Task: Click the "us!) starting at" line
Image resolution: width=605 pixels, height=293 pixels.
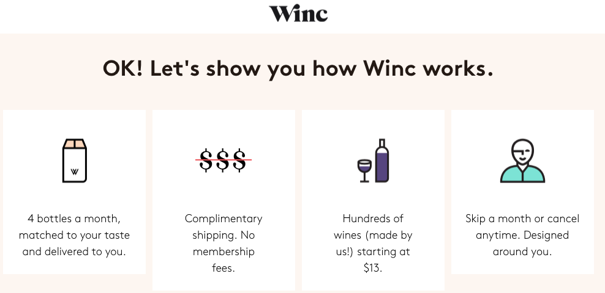Action: (373, 251)
